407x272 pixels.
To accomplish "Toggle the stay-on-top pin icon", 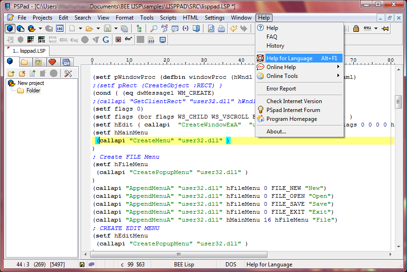I will tap(385, 28).
